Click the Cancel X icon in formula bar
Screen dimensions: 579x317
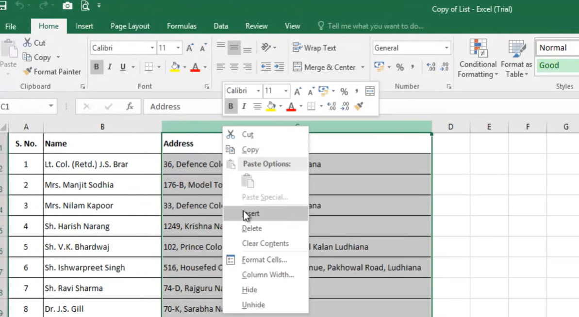(87, 107)
